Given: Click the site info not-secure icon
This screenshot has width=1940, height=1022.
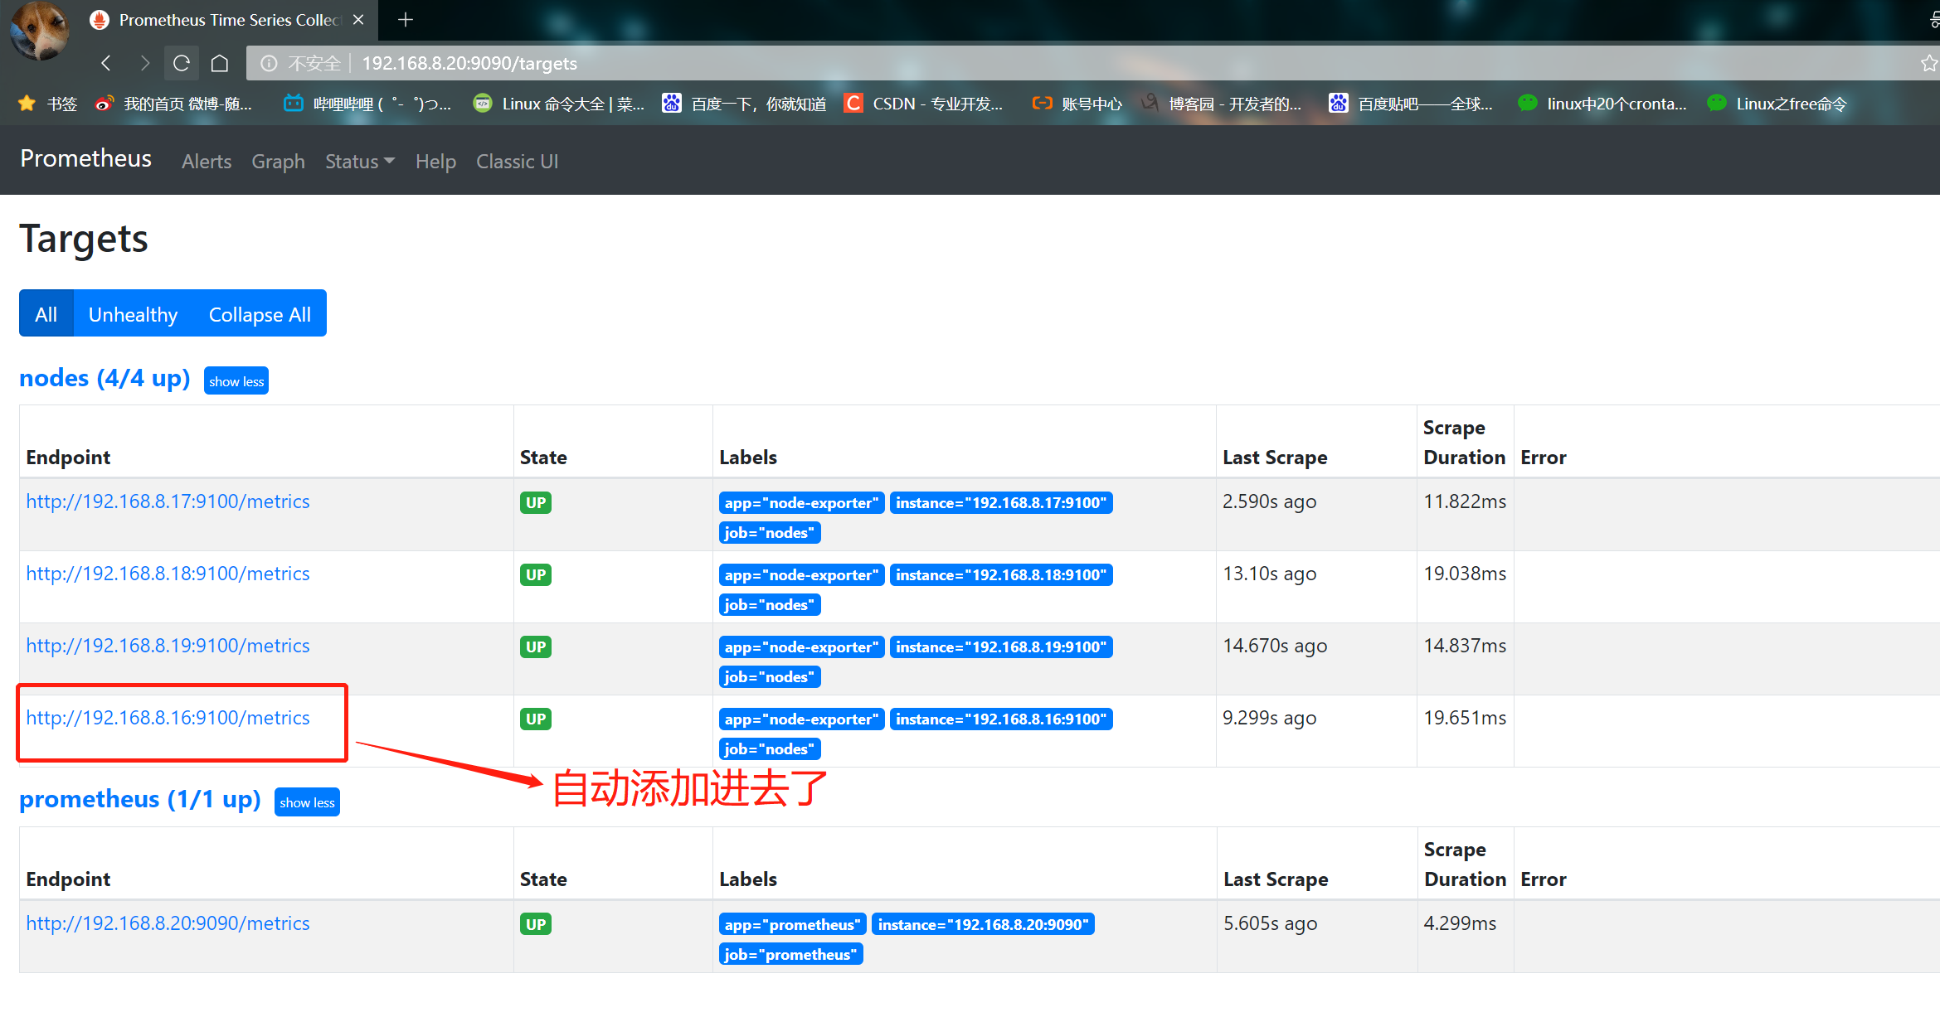Looking at the screenshot, I should [269, 63].
